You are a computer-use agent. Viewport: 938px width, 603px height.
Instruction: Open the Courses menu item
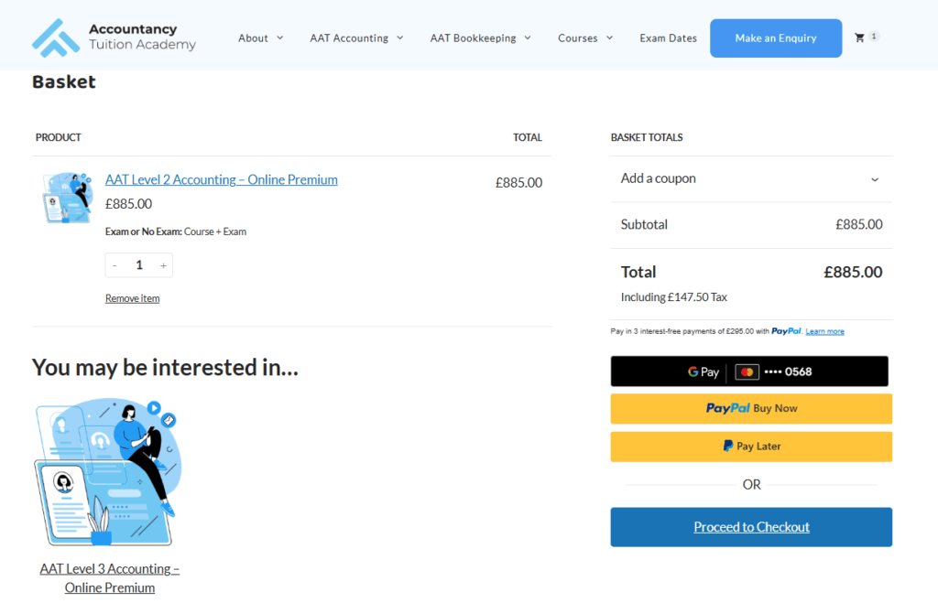[x=577, y=38]
